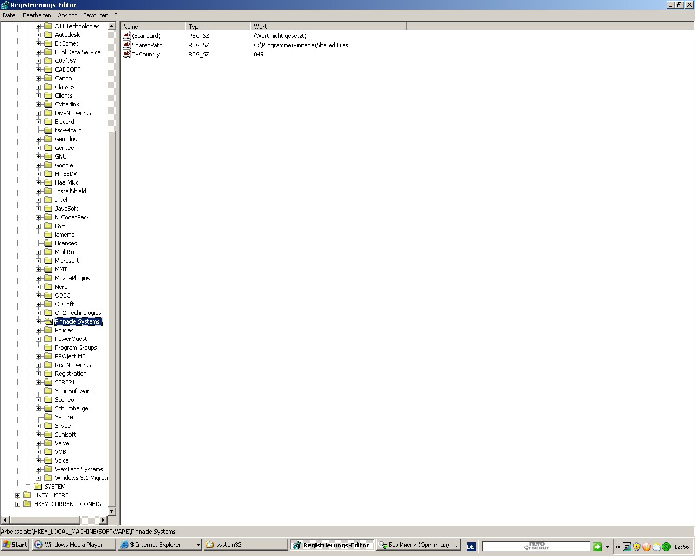This screenshot has width=695, height=556.
Task: Expand the Clients key
Action: pos(38,96)
